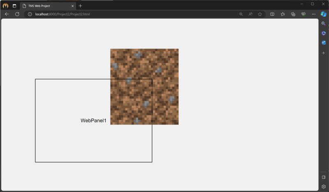Viewport: 329px width, 192px height.
Task: View site information icon in address bar
Action: [x=30, y=14]
